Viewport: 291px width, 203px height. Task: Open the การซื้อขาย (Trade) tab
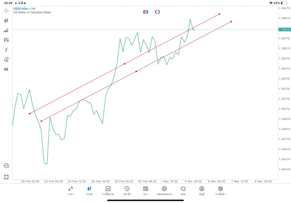tap(108, 191)
